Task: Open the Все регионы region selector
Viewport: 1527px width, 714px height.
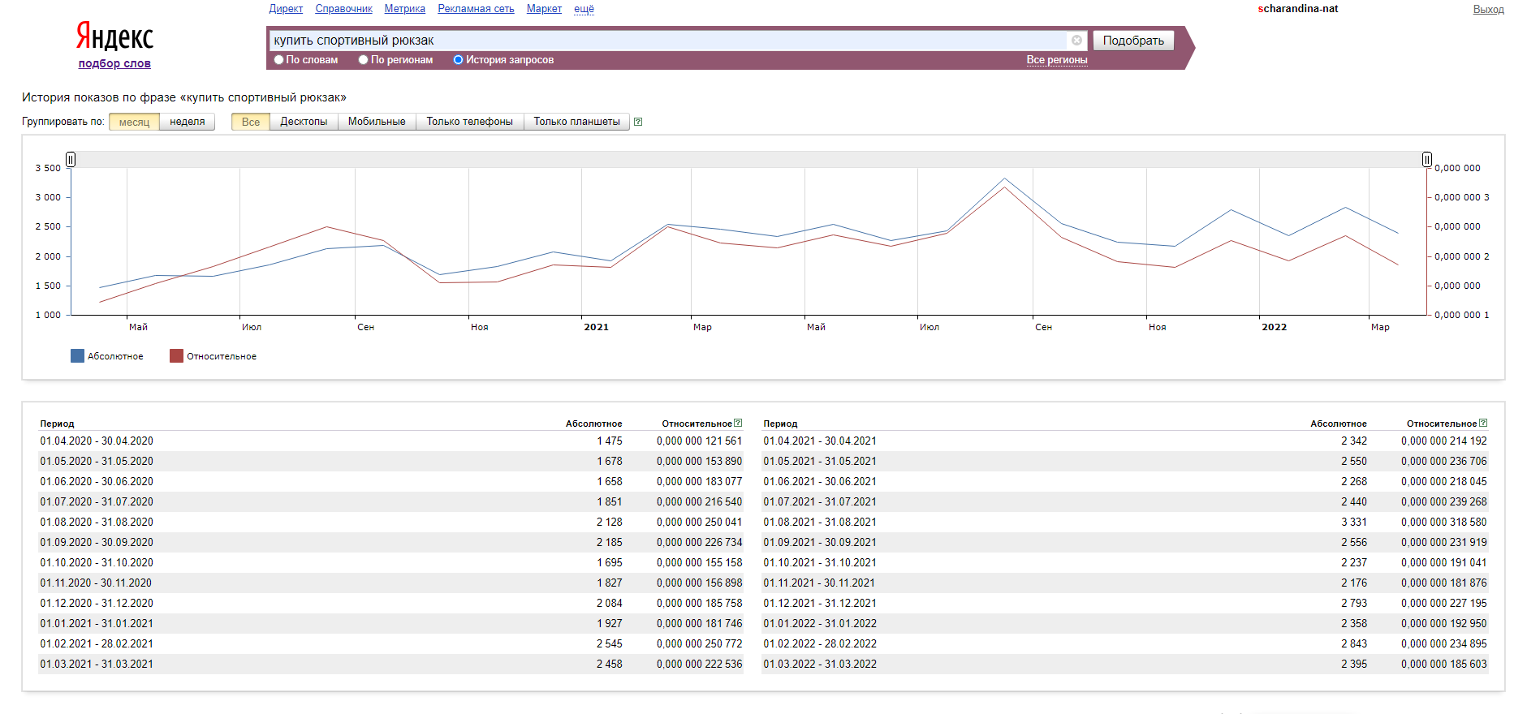Action: click(x=1056, y=60)
